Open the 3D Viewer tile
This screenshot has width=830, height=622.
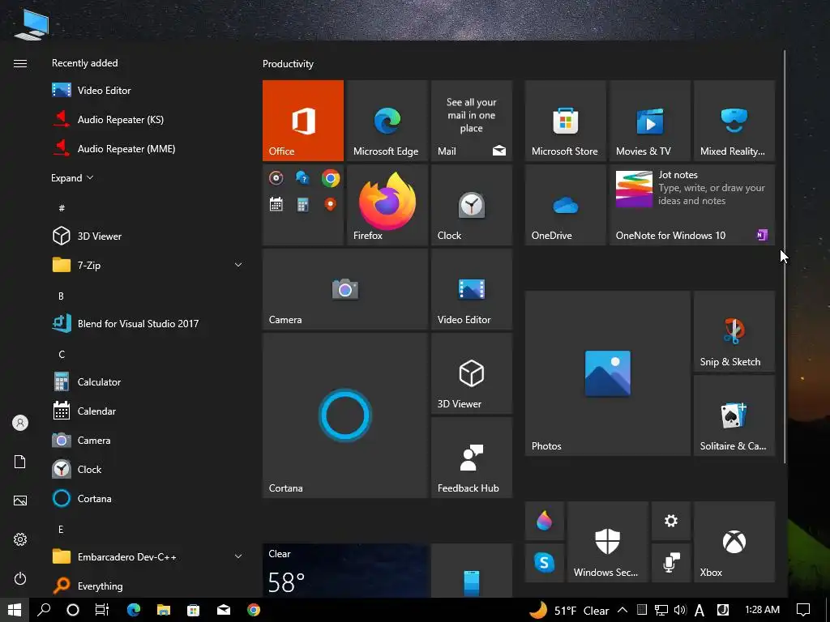pyautogui.click(x=472, y=373)
